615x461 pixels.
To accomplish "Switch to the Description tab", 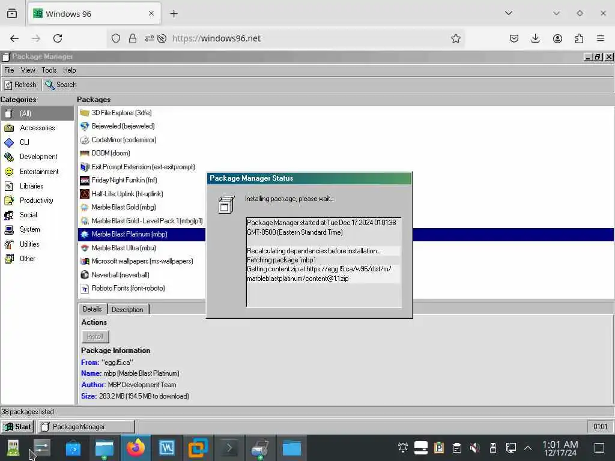I will click(127, 309).
